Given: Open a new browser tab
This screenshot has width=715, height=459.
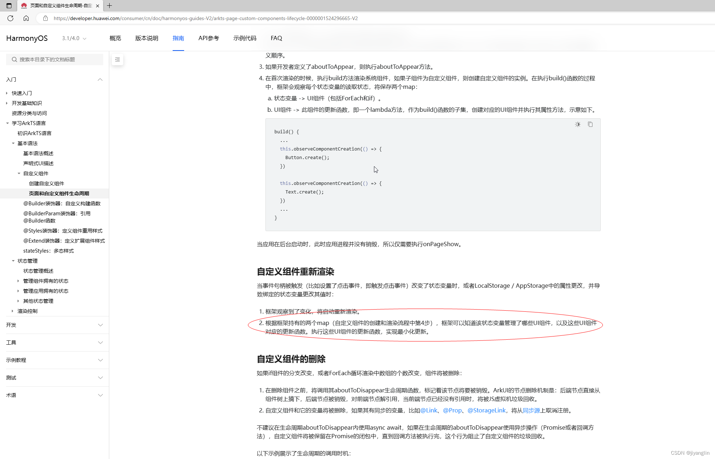Looking at the screenshot, I should pos(110,6).
